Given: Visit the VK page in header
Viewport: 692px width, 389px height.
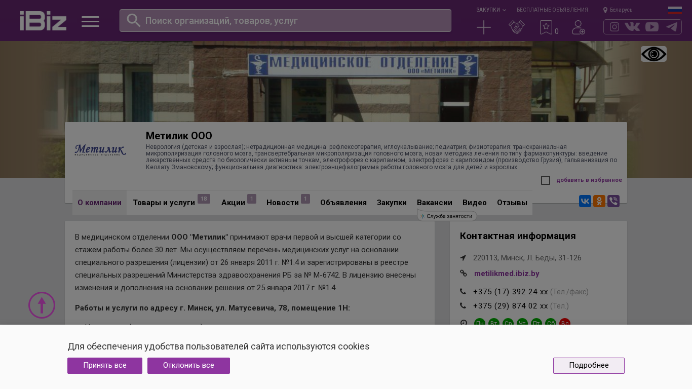Looking at the screenshot, I should (632, 27).
